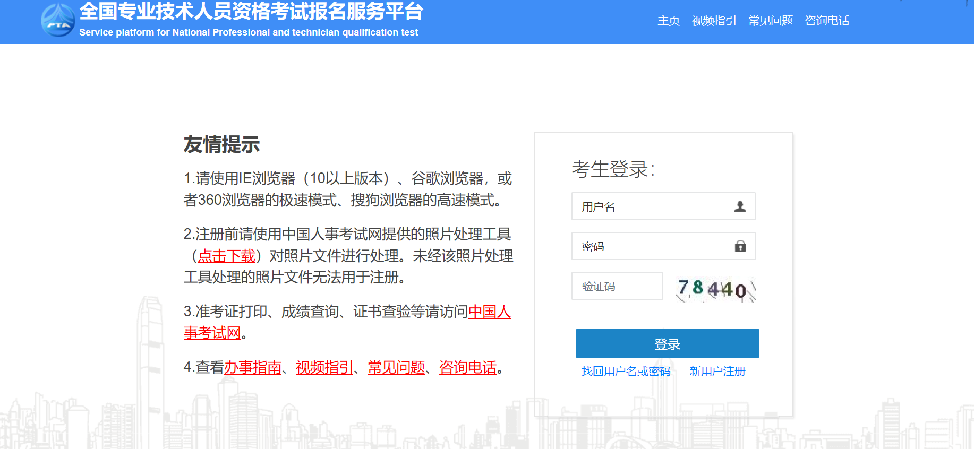
Task: Focus the 密码 input field
Action: tap(653, 246)
